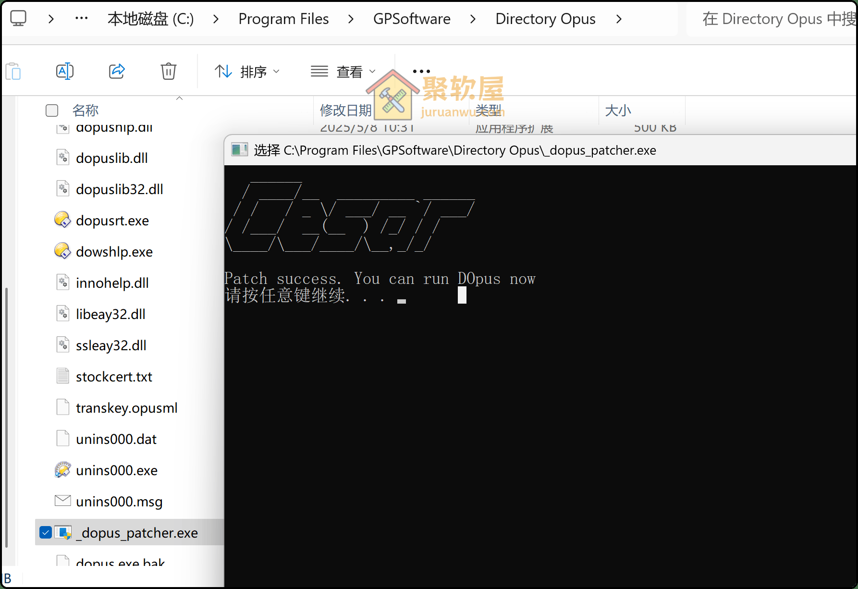Click the Delete trash icon
The image size is (858, 589).
click(x=168, y=71)
